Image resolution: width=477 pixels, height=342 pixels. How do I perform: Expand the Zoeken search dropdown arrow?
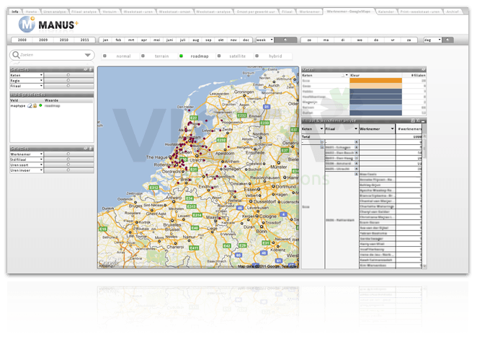coord(88,55)
